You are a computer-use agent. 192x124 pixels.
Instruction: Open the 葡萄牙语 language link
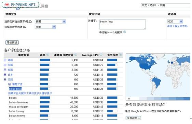tap(17, 84)
